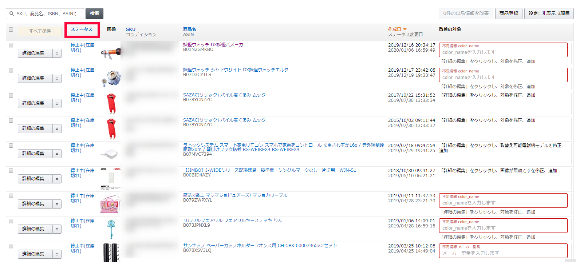
Task: Select the checkbox for the ラトックシステム row
Action: 11,146
